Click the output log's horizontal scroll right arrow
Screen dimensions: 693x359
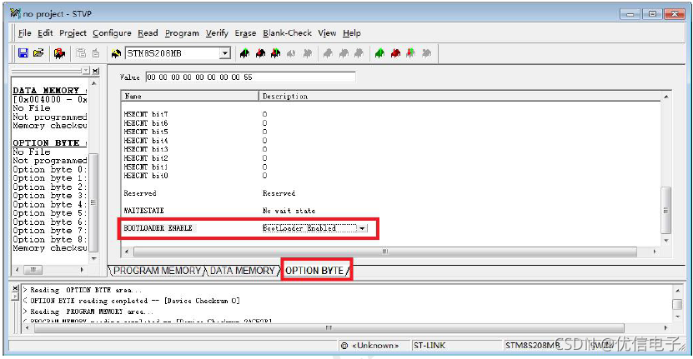665,328
